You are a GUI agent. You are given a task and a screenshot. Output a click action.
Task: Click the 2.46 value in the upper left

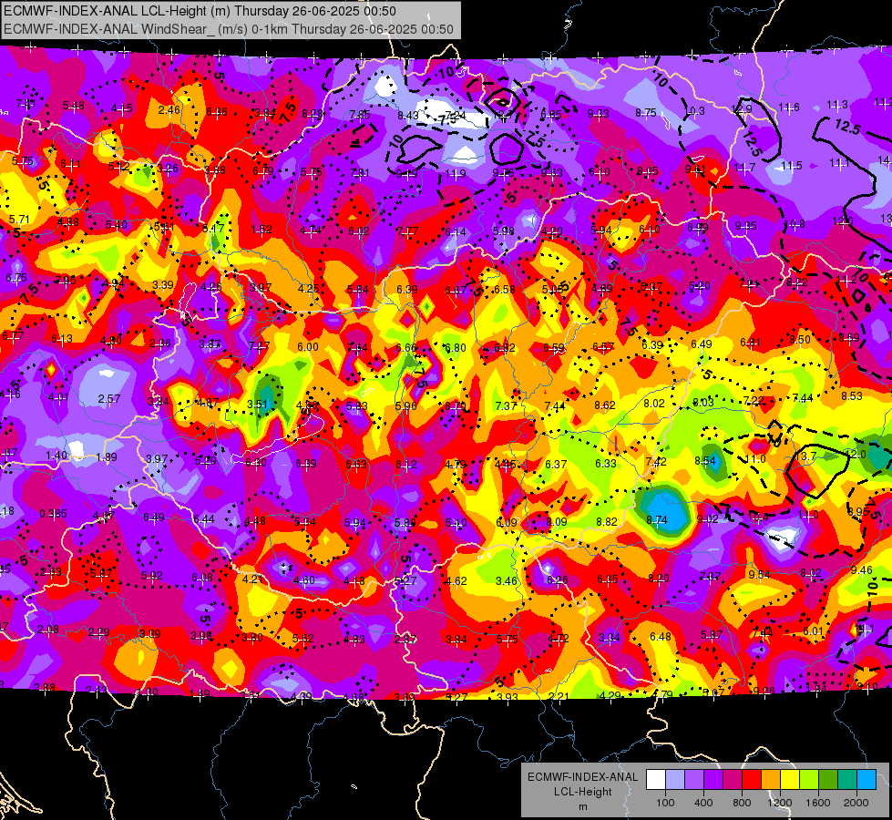click(169, 110)
